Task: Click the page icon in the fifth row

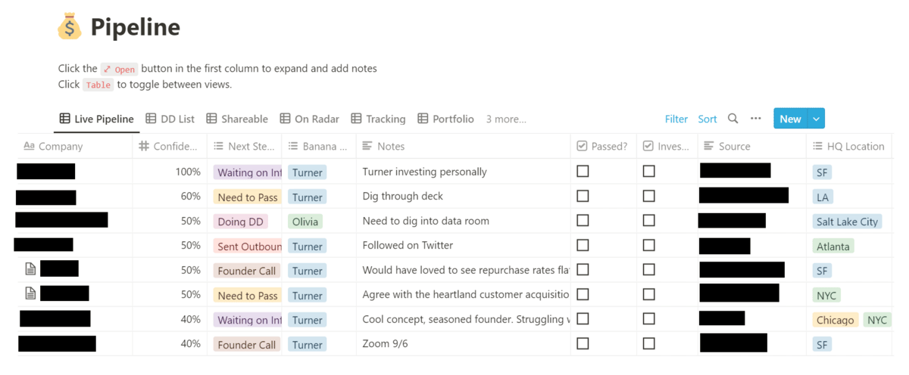Action: [x=30, y=269]
